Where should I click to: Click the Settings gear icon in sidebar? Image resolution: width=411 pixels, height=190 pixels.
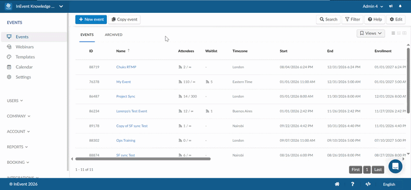coord(9,77)
